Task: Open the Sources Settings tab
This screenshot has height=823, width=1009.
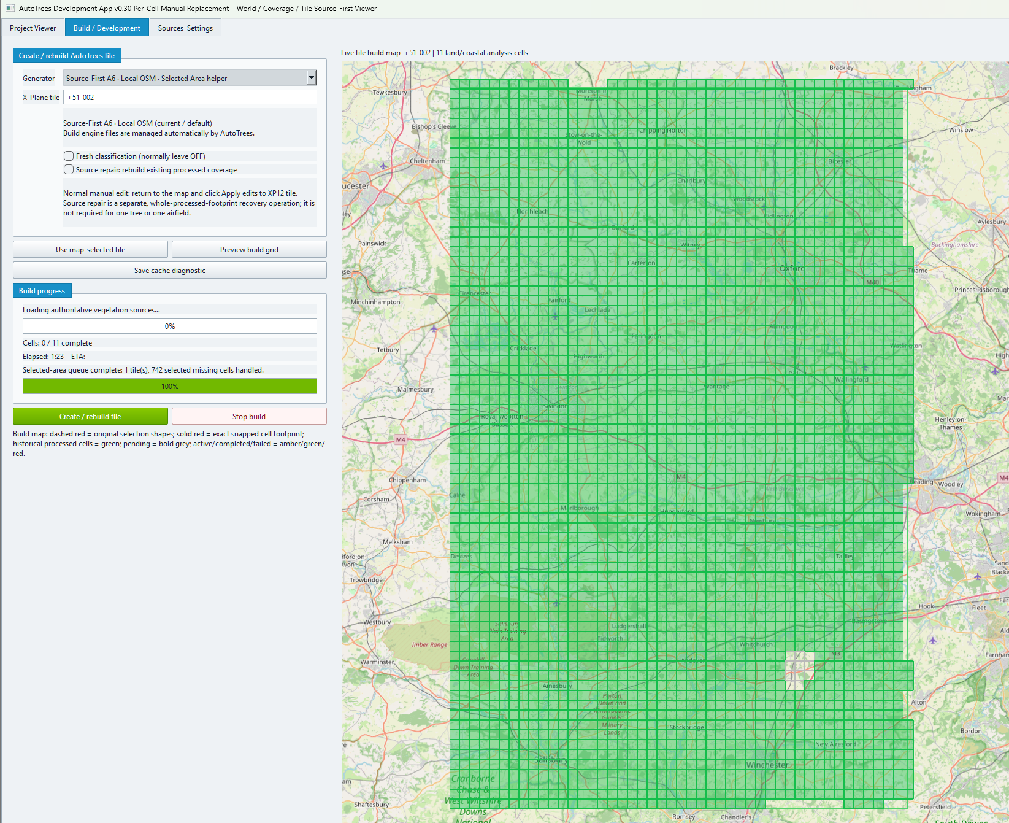Action: tap(185, 28)
